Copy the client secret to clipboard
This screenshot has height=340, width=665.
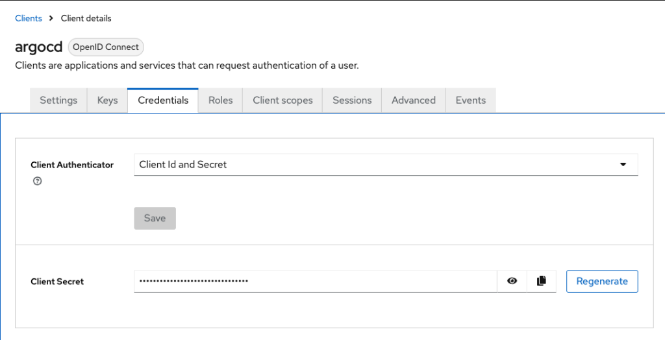coord(542,281)
